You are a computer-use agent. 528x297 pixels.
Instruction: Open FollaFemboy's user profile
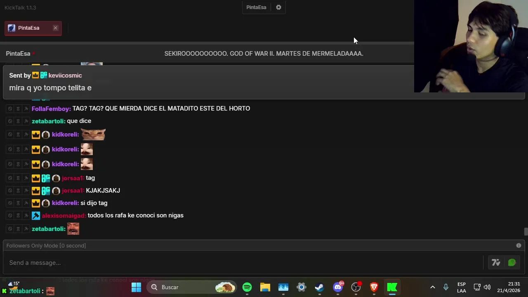(x=51, y=108)
